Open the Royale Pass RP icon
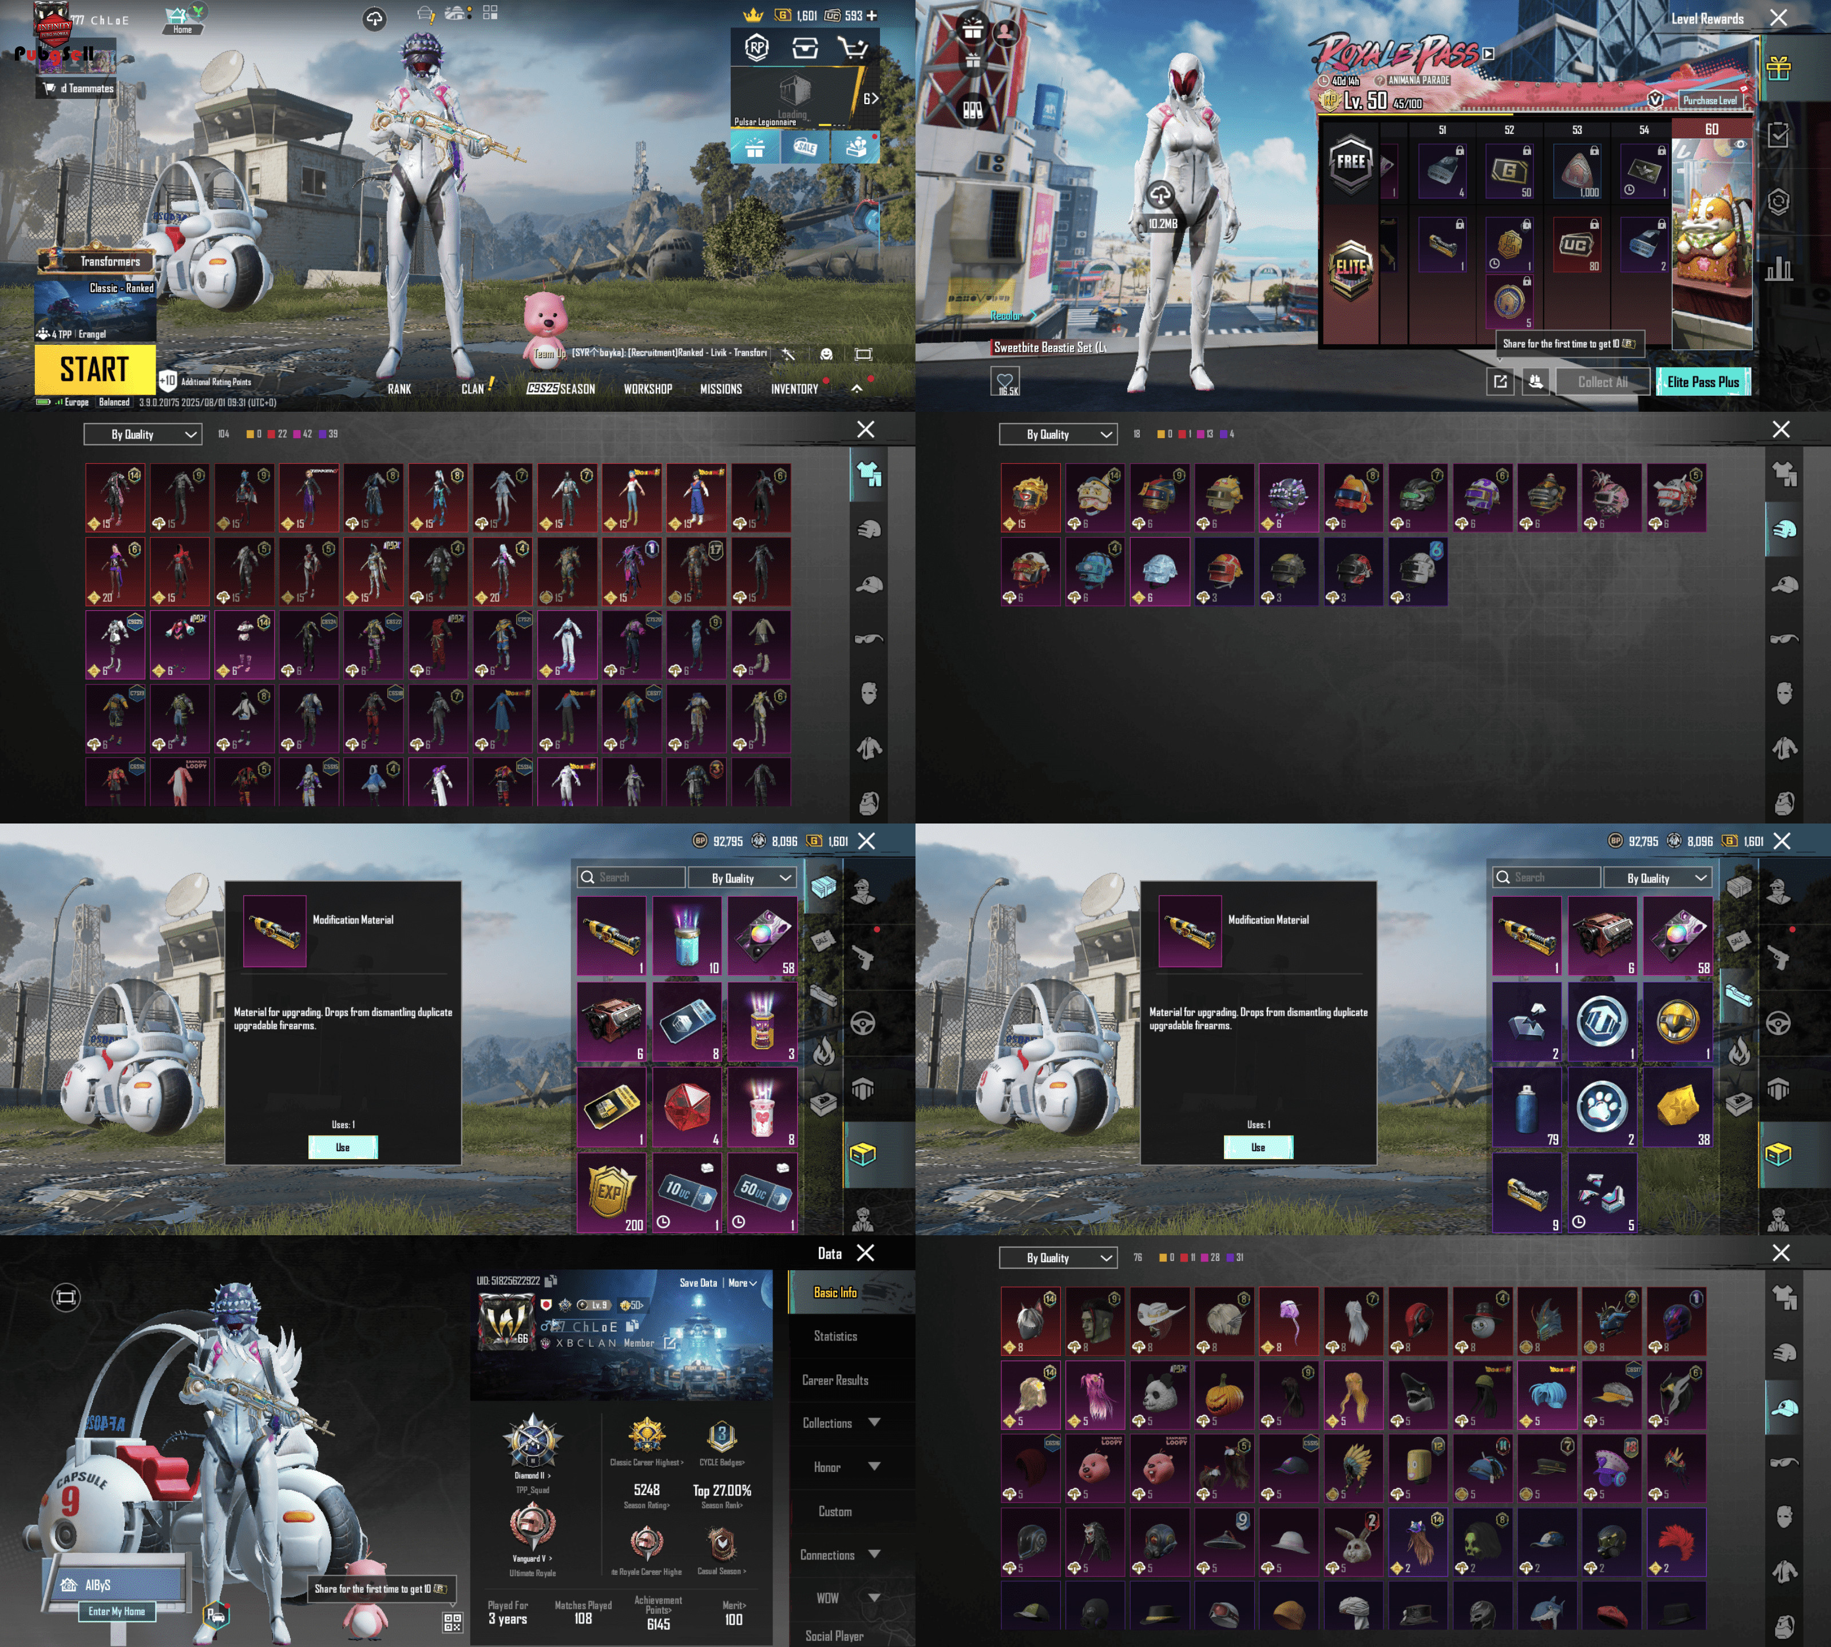The image size is (1831, 1647). click(757, 48)
